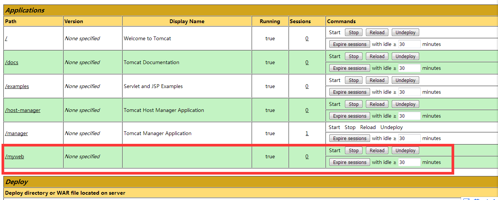Image resolution: width=498 pixels, height=200 pixels.
Task: Click the "true" running value for /myweb
Action: pos(270,156)
